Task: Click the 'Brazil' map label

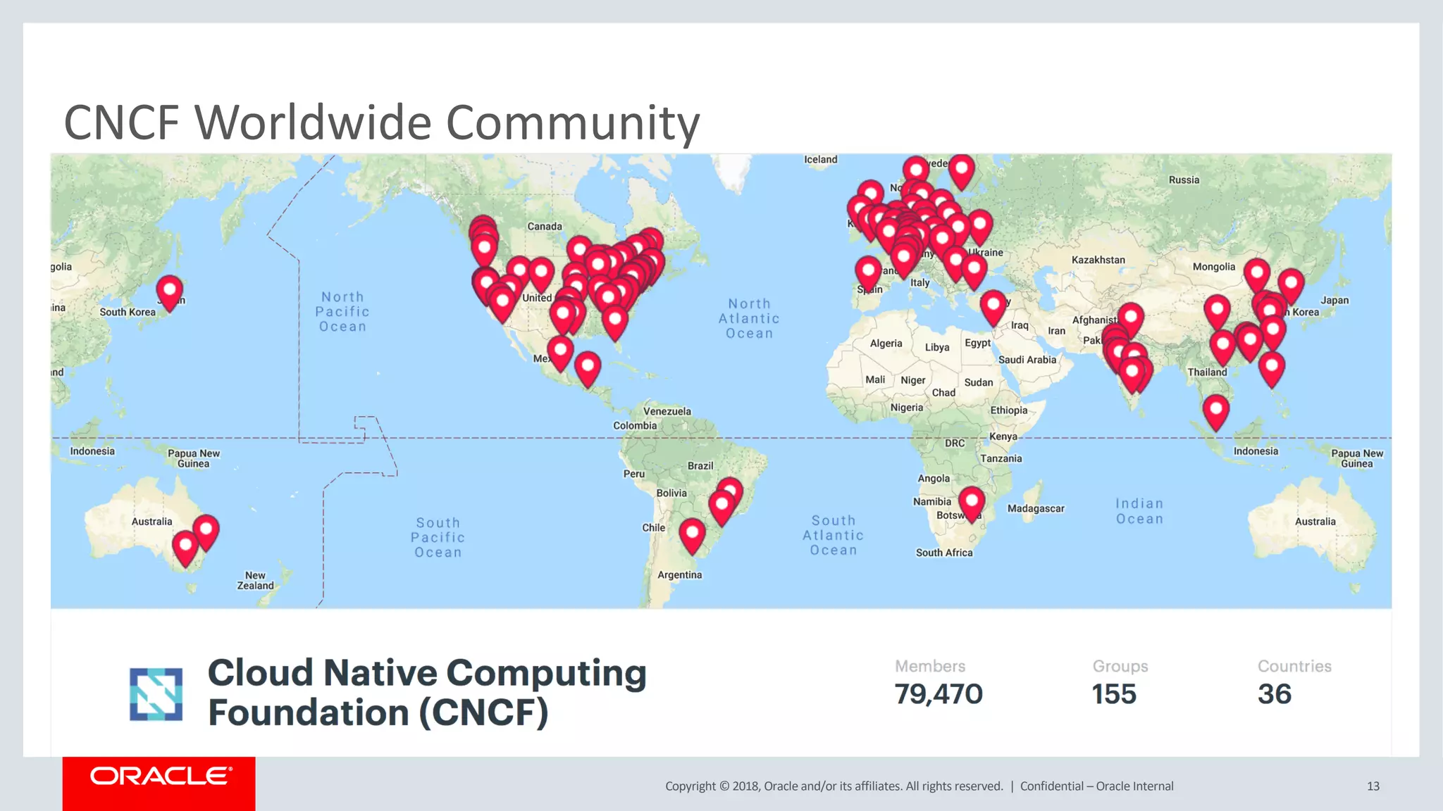Action: click(x=700, y=465)
